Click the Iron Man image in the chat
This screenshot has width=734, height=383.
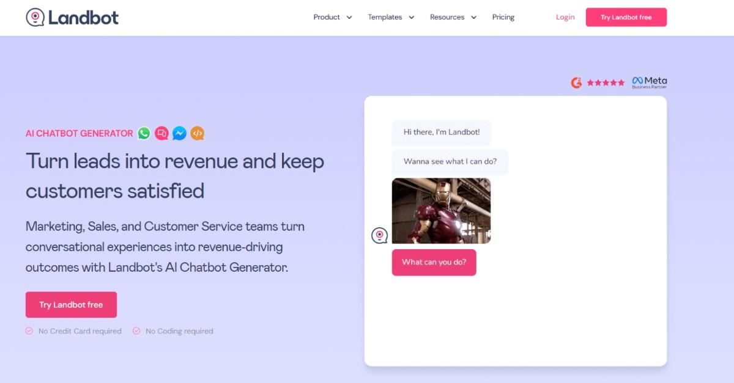click(441, 210)
